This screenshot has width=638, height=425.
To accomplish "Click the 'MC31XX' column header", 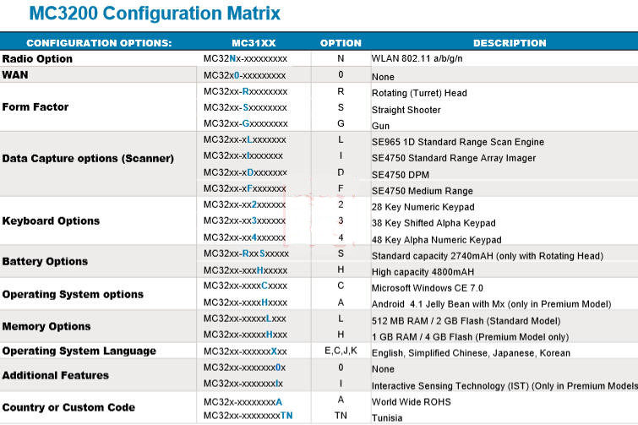I will (254, 43).
